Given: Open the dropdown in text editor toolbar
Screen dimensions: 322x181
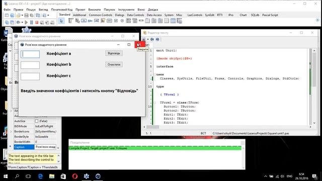Looking at the screenshot, I should (x=147, y=39).
